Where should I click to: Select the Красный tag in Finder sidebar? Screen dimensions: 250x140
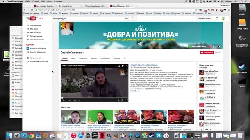pos(17,89)
